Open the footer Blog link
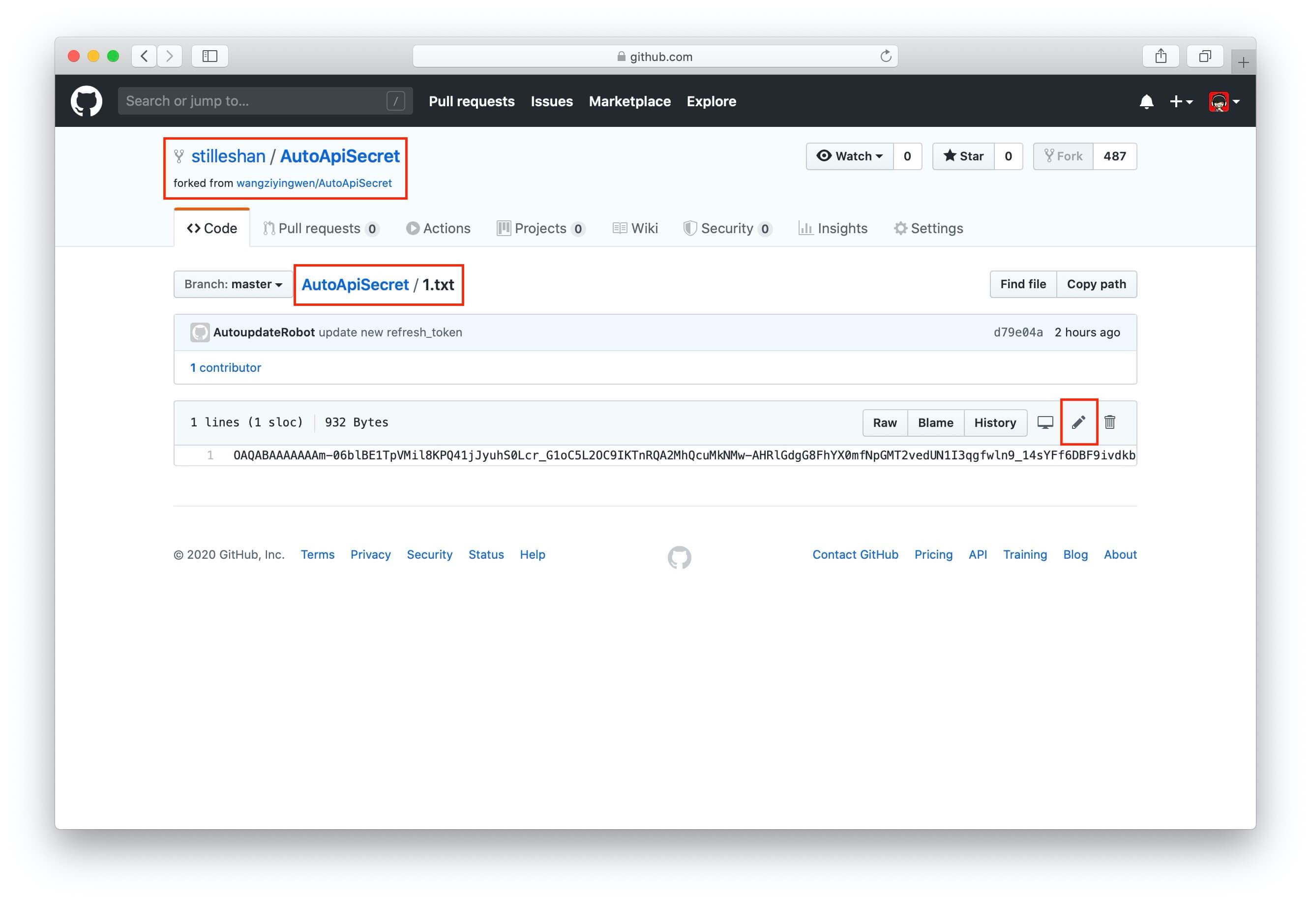This screenshot has height=902, width=1311. click(x=1075, y=555)
